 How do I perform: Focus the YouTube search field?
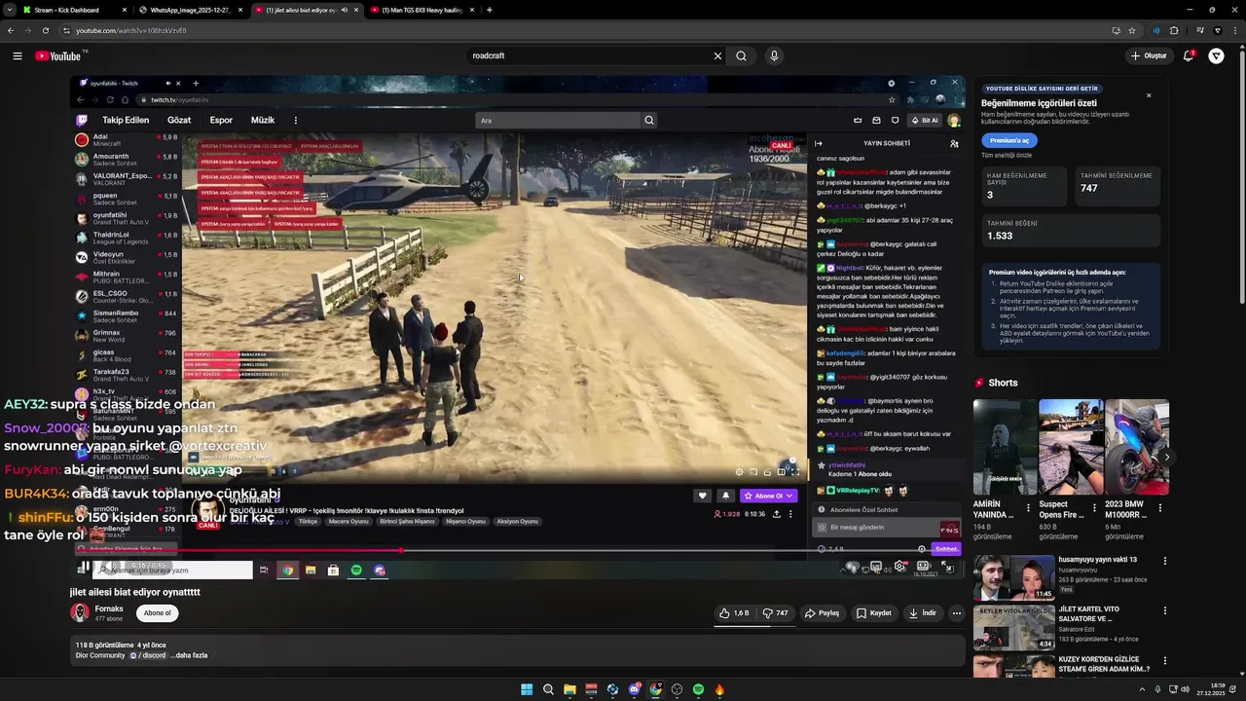[588, 55]
